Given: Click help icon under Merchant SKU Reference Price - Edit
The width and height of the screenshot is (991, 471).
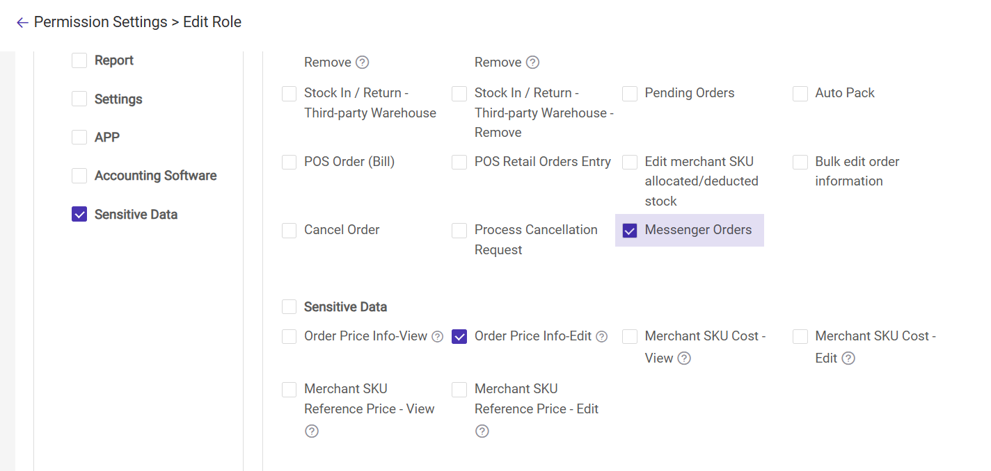Looking at the screenshot, I should pos(482,431).
